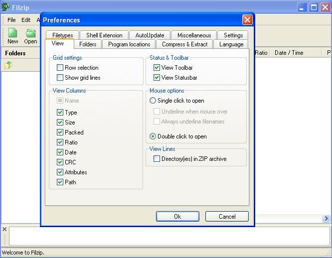
Task: Click the Date / Time column header
Action: click(296, 53)
